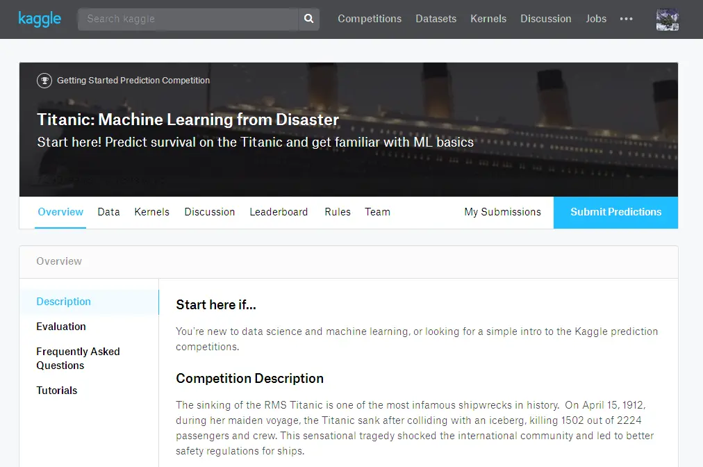Open the user profile avatar
The image size is (703, 467).
[x=667, y=19]
